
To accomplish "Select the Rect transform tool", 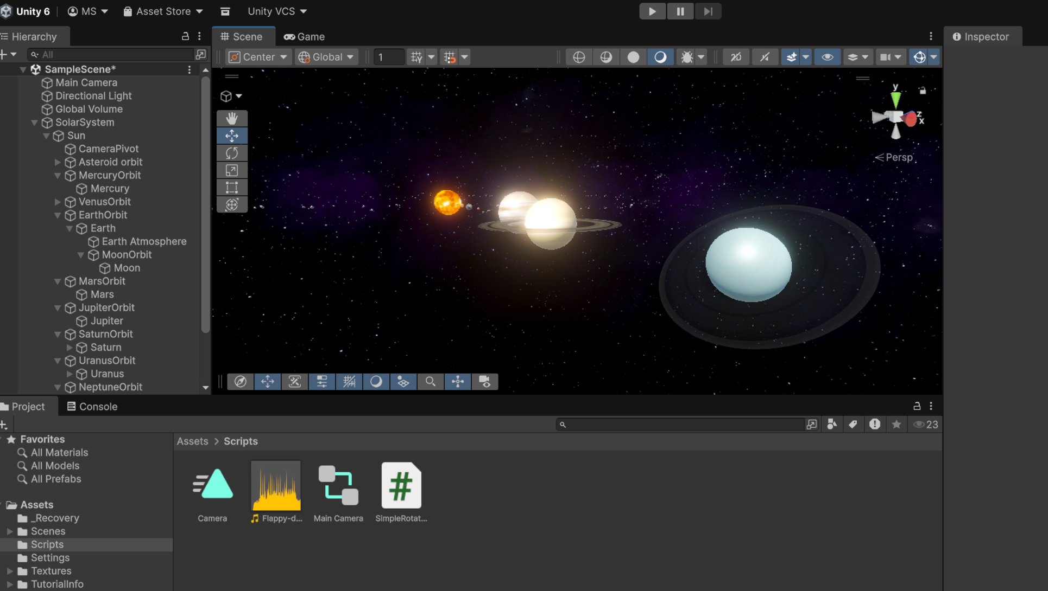I will [232, 188].
